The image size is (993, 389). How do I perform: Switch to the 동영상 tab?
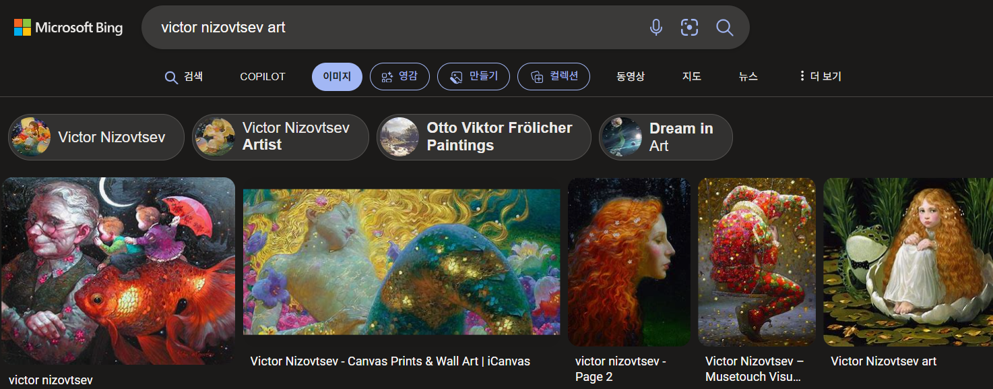[631, 77]
